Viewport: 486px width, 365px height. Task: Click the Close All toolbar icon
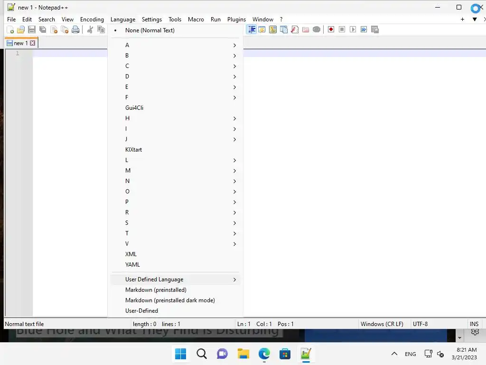(x=65, y=29)
